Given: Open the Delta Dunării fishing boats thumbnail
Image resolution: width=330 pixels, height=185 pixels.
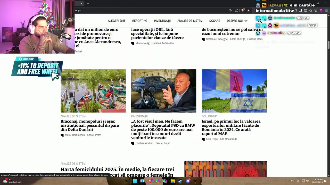Looking at the screenshot, I should coord(93,91).
